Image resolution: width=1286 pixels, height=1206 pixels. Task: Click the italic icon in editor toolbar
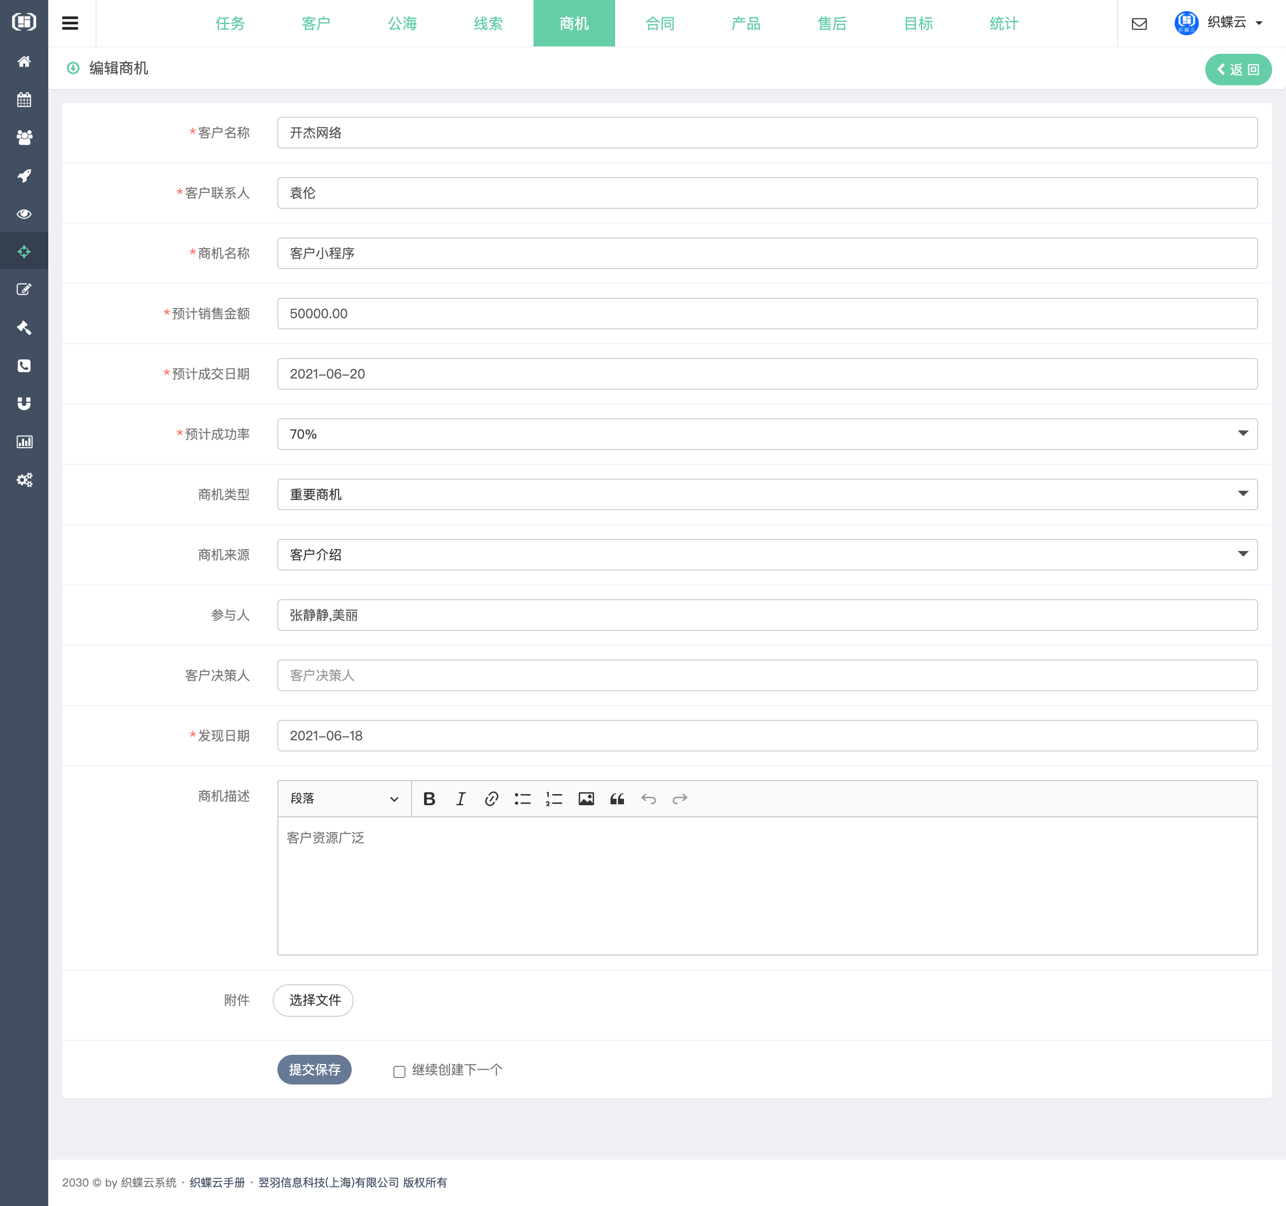click(461, 799)
